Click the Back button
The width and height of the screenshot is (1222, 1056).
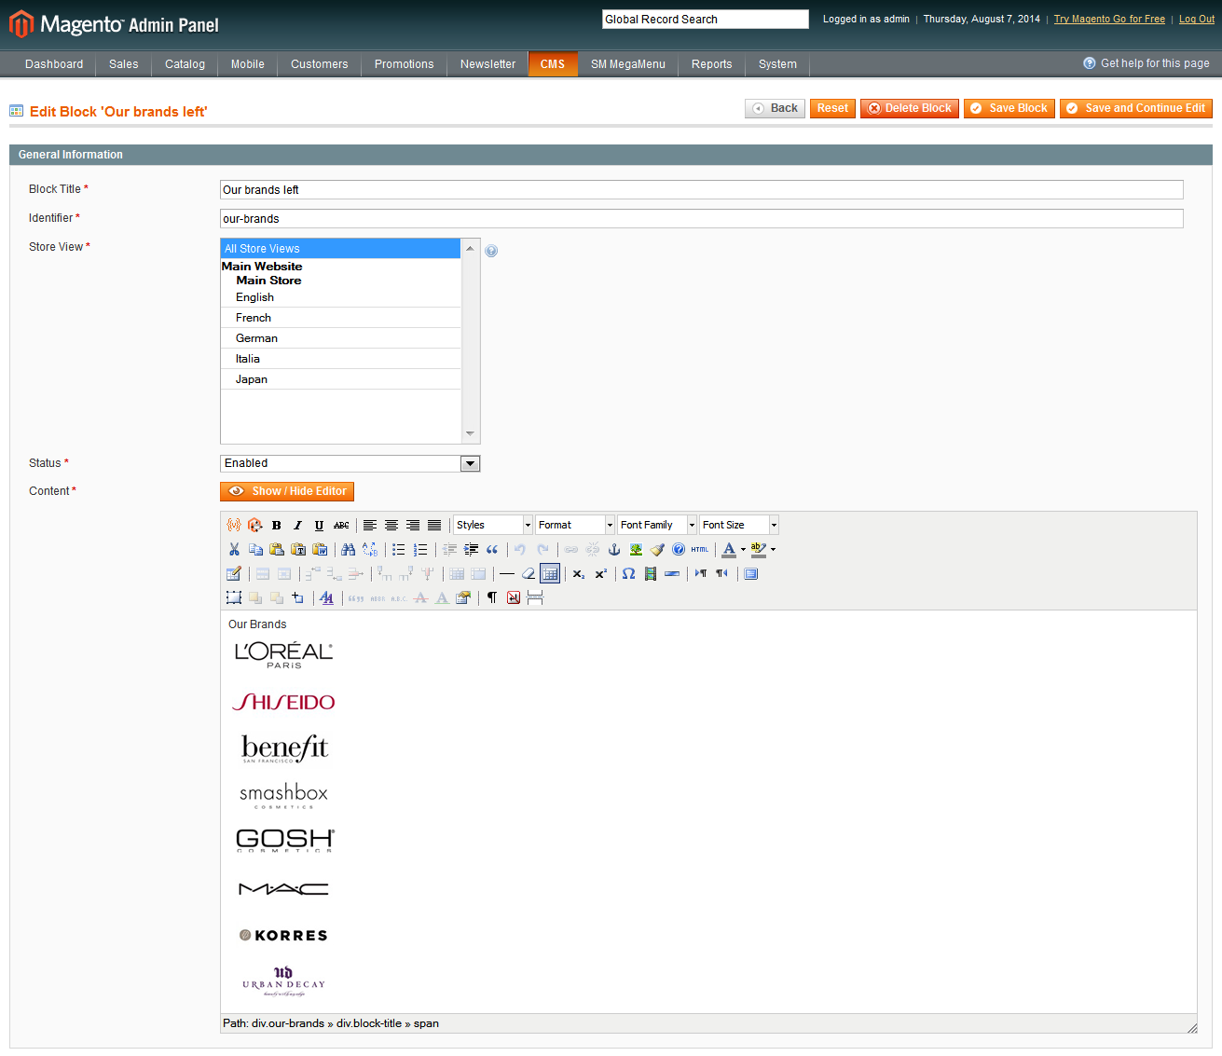point(775,108)
